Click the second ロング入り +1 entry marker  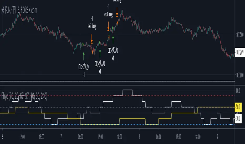click(100, 67)
